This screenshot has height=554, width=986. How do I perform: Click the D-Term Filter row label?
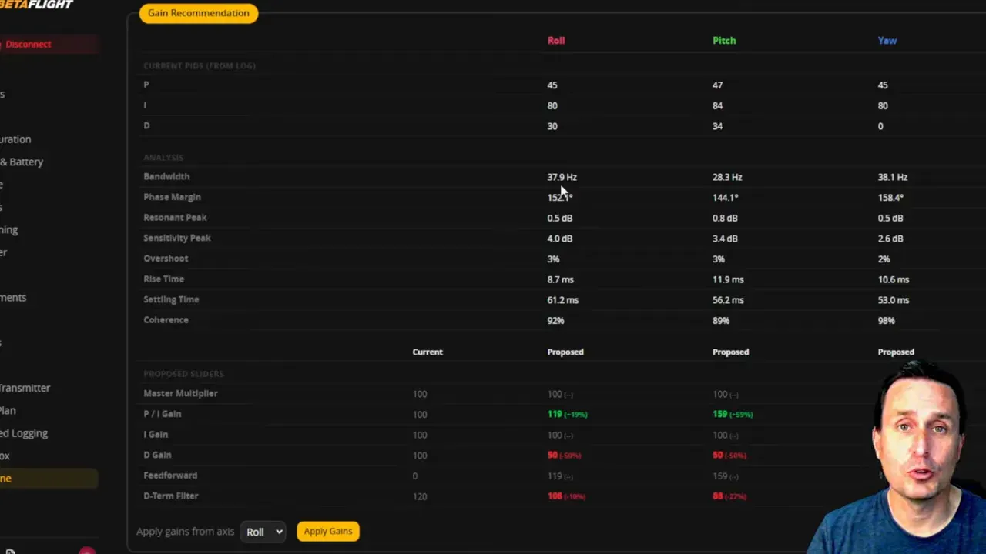point(171,496)
